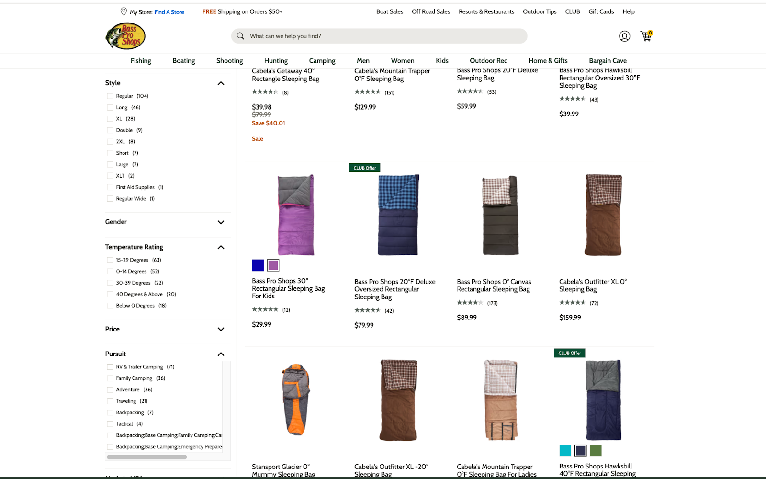Check the 0-14 Degrees temperature filter
The width and height of the screenshot is (766, 479).
tap(110, 271)
